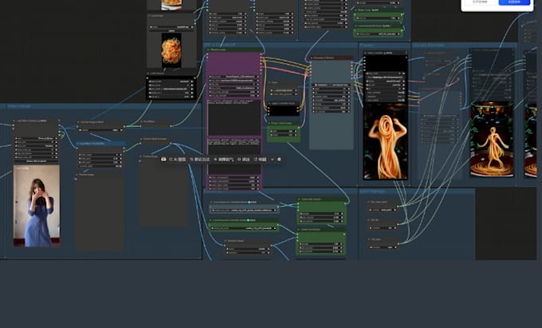542x328 pixels.
Task: Click the glowing pasta dancer figure preview image
Action: coord(386,140)
